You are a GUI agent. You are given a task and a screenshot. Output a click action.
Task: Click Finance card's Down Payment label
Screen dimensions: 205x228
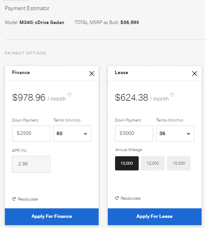(25, 120)
